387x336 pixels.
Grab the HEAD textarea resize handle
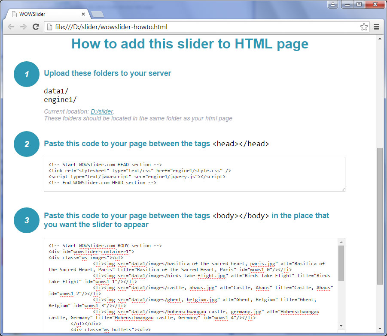pyautogui.click(x=343, y=189)
